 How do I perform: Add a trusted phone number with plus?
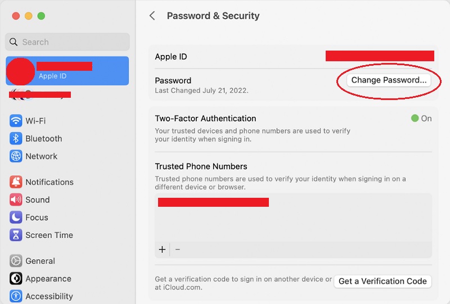coord(162,249)
